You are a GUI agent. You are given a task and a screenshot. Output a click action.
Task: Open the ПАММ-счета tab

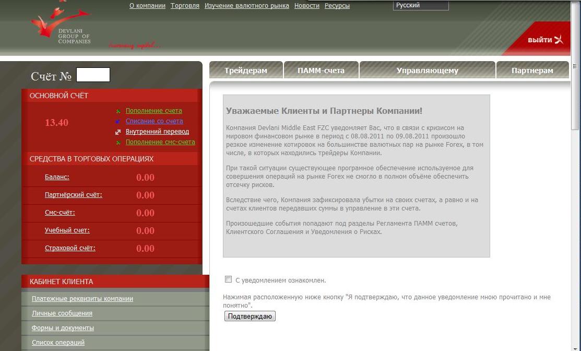321,71
